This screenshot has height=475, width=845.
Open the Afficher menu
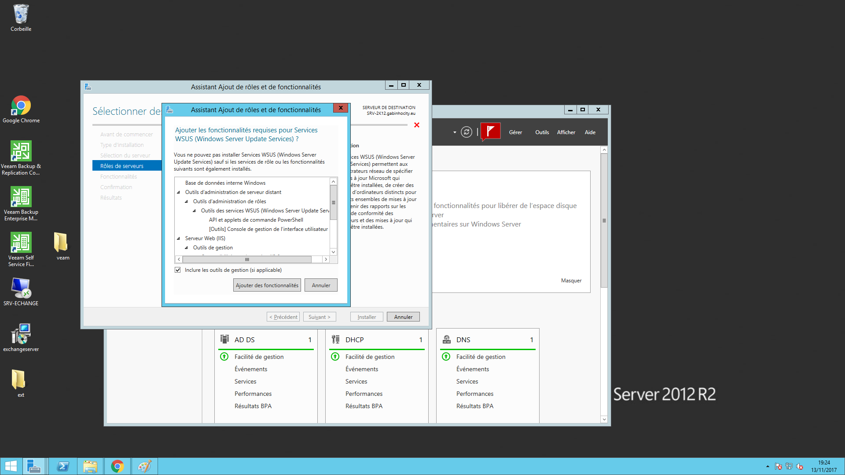coord(566,132)
